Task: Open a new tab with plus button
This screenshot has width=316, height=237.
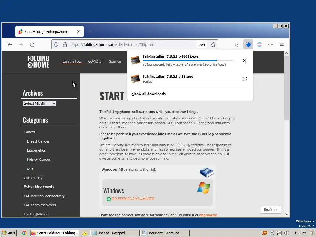Action: click(x=90, y=32)
